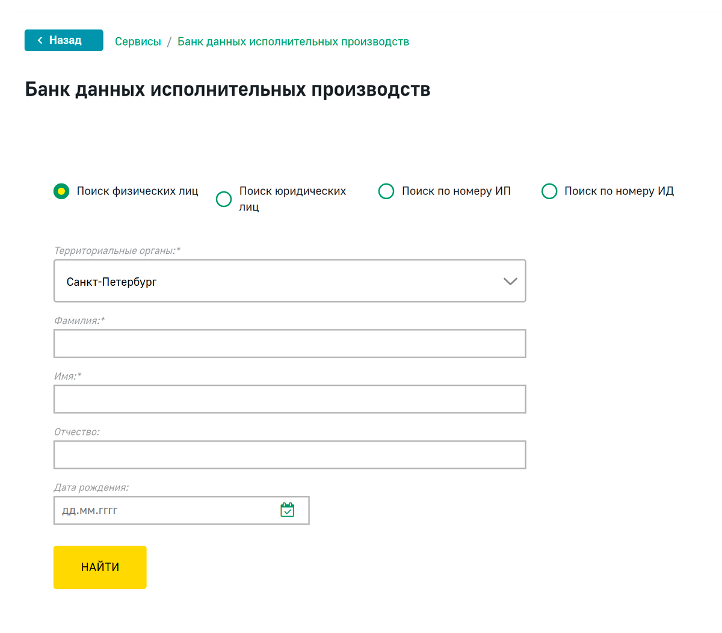722x633 pixels.
Task: Click the back arrow chevron icon
Action: 40,40
